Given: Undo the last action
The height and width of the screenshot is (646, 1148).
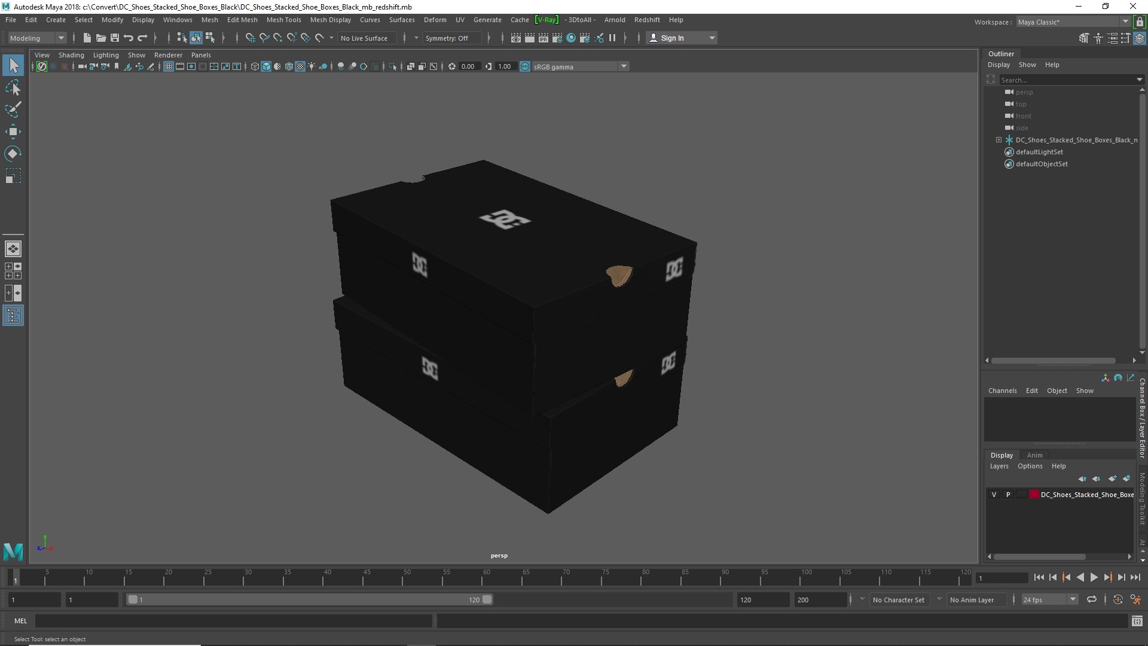Looking at the screenshot, I should 129,38.
